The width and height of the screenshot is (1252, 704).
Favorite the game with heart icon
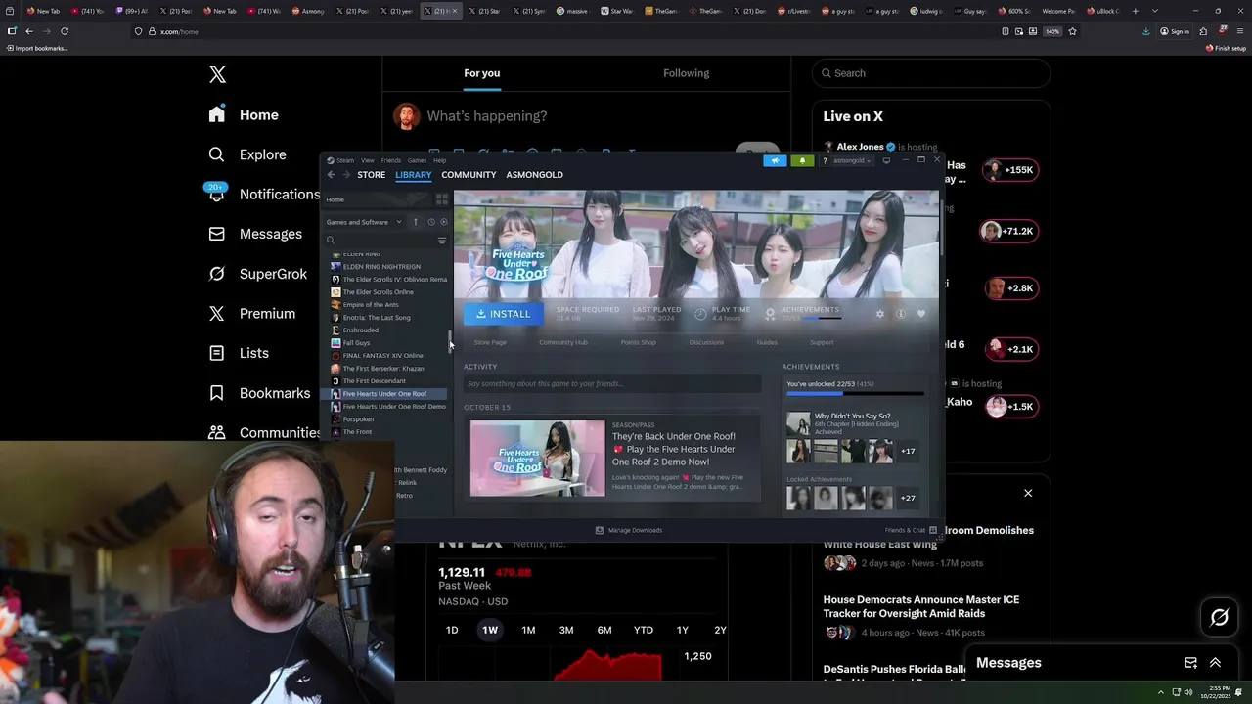(x=920, y=314)
